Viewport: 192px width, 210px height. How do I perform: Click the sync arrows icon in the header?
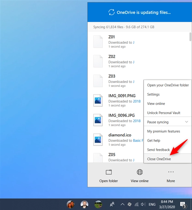[112, 12]
